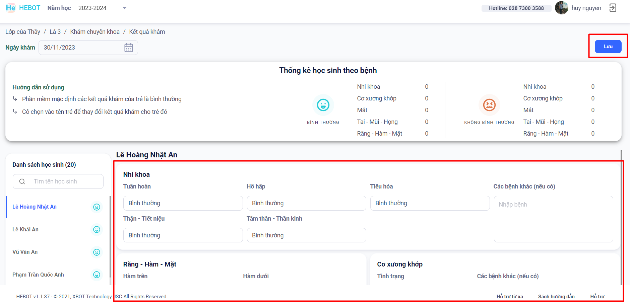Open the Tuần hoàn result dropdown

[183, 203]
